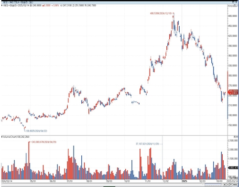Click the 488.5399 (2024/12/18) high price label
This screenshot has width=239, height=187.
(161, 13)
